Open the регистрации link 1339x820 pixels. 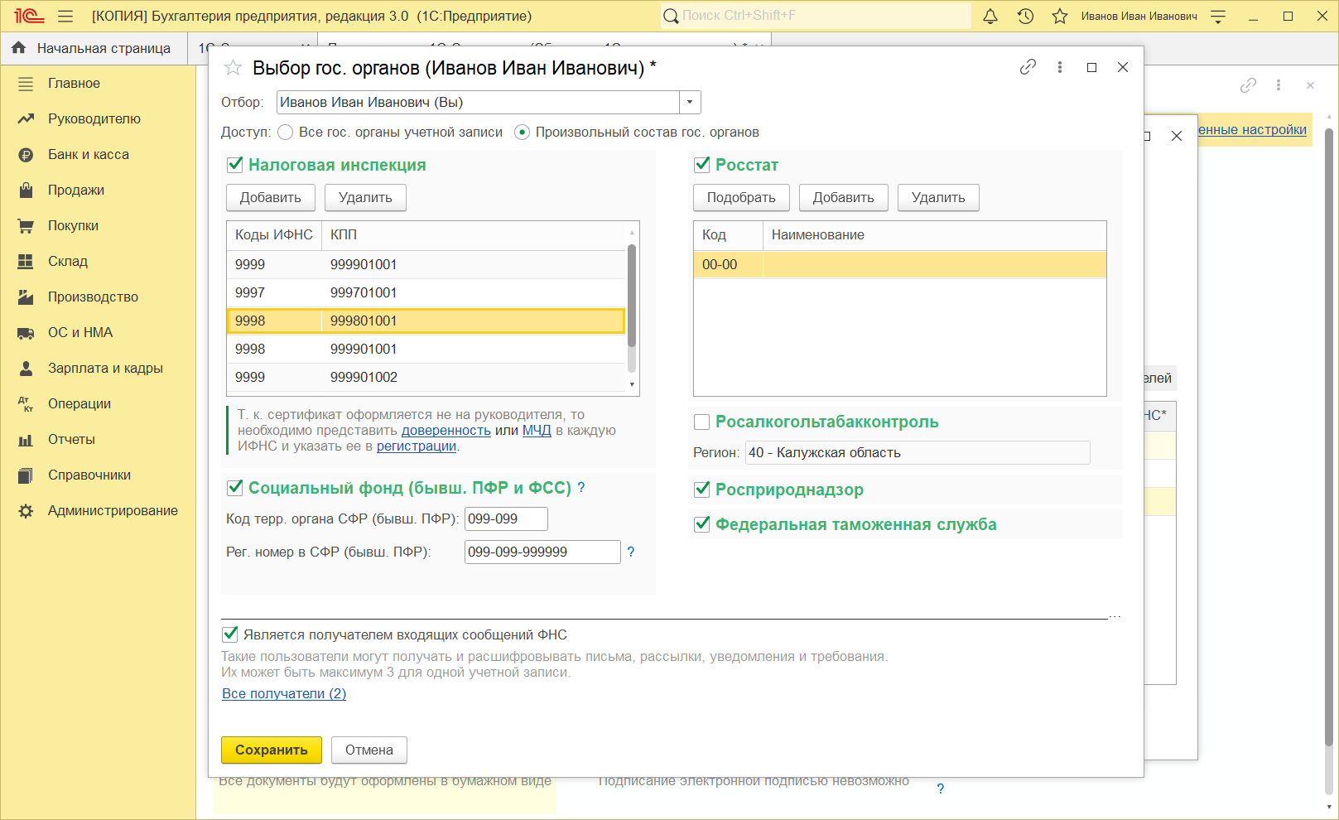417,446
